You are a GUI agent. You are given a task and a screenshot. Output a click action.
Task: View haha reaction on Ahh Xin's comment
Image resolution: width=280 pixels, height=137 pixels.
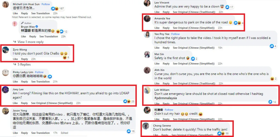273,78
